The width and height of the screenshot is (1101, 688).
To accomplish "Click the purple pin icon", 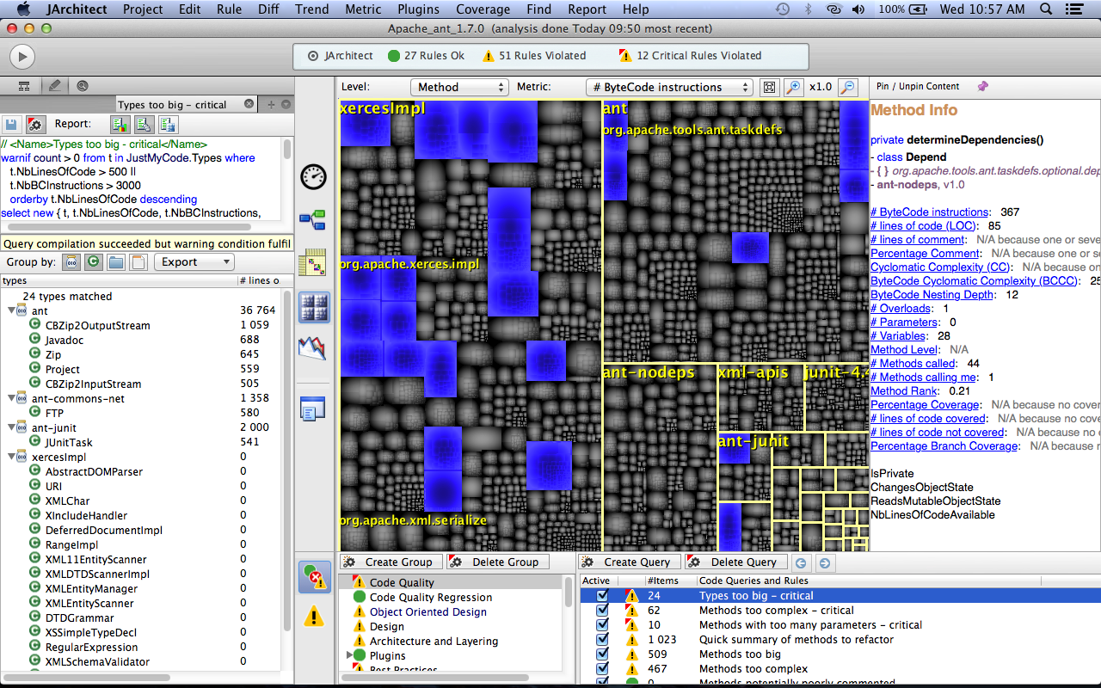I will (x=983, y=86).
